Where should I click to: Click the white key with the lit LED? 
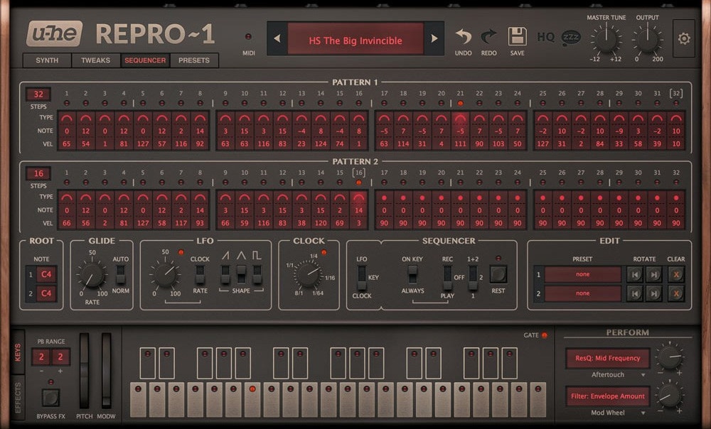pyautogui.click(x=252, y=401)
